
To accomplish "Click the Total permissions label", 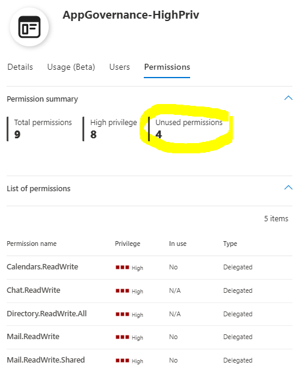I will [x=43, y=122].
